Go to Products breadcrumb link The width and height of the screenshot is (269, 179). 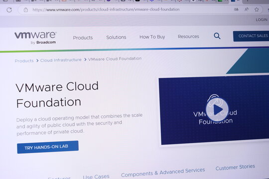(24, 61)
